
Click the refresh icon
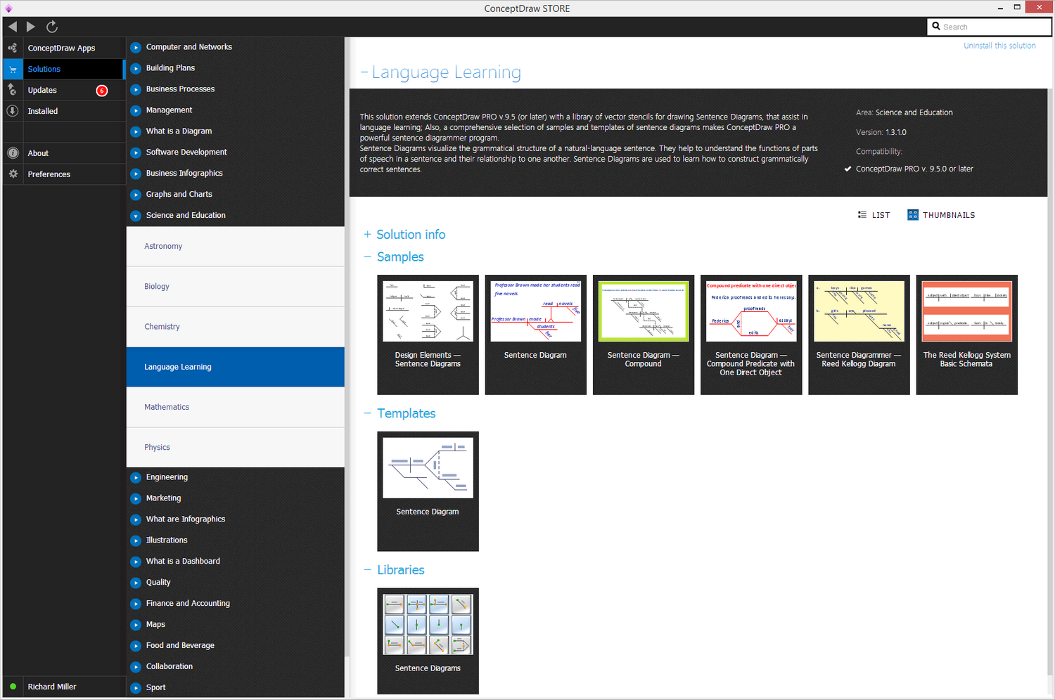point(52,27)
